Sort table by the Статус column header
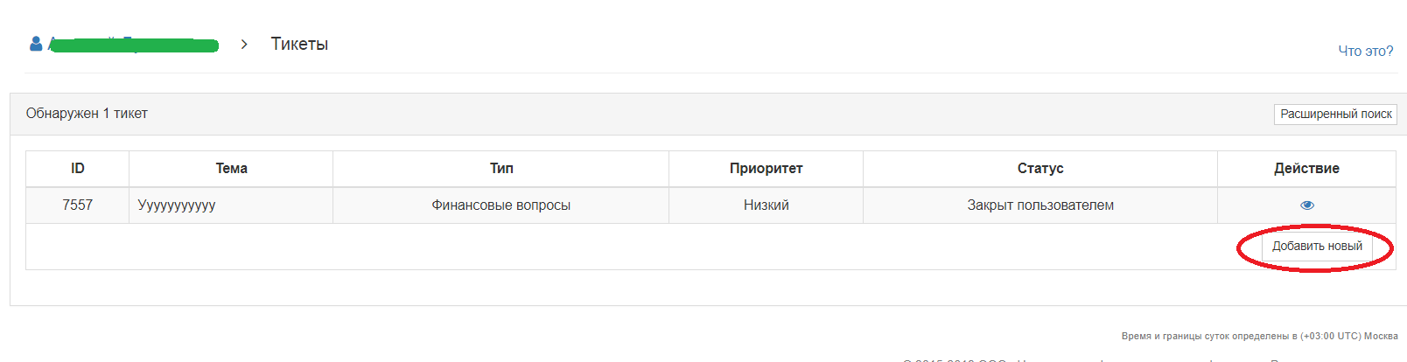The image size is (1407, 362). tap(1040, 169)
